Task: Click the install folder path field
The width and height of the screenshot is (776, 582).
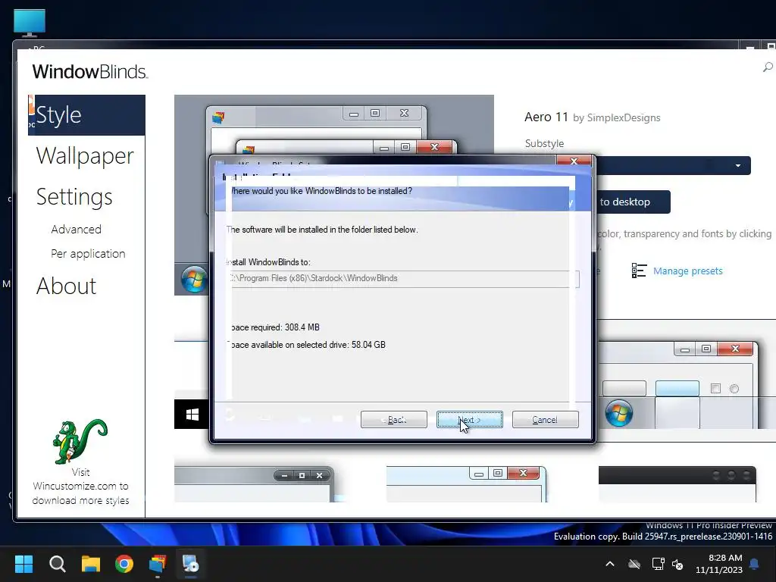Action: coord(402,279)
